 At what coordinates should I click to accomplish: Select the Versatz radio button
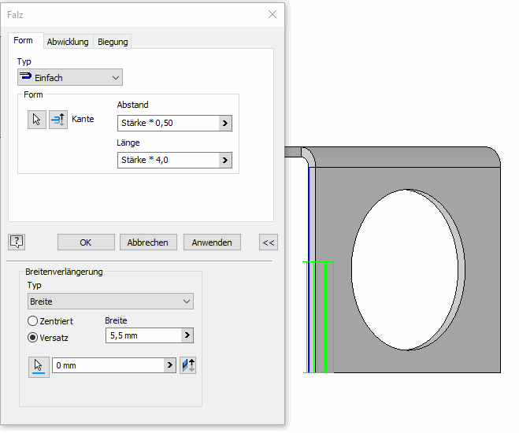tap(33, 337)
